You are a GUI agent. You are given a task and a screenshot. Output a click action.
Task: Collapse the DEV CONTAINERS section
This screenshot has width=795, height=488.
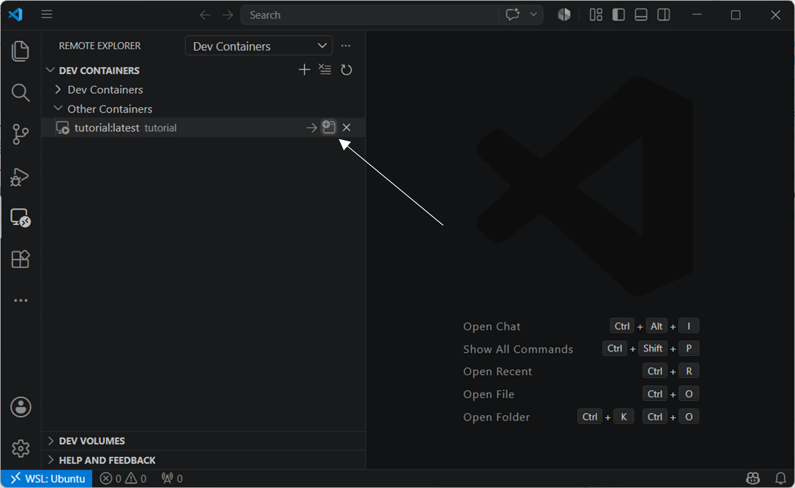coord(50,70)
